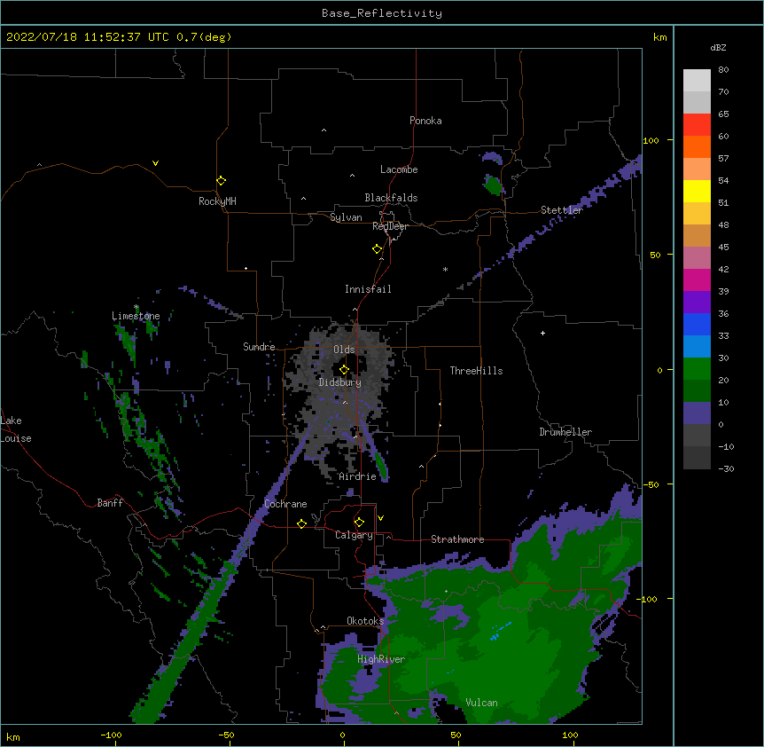The height and width of the screenshot is (747, 764).
Task: Click the Cochrane town label
Action: 285,504
